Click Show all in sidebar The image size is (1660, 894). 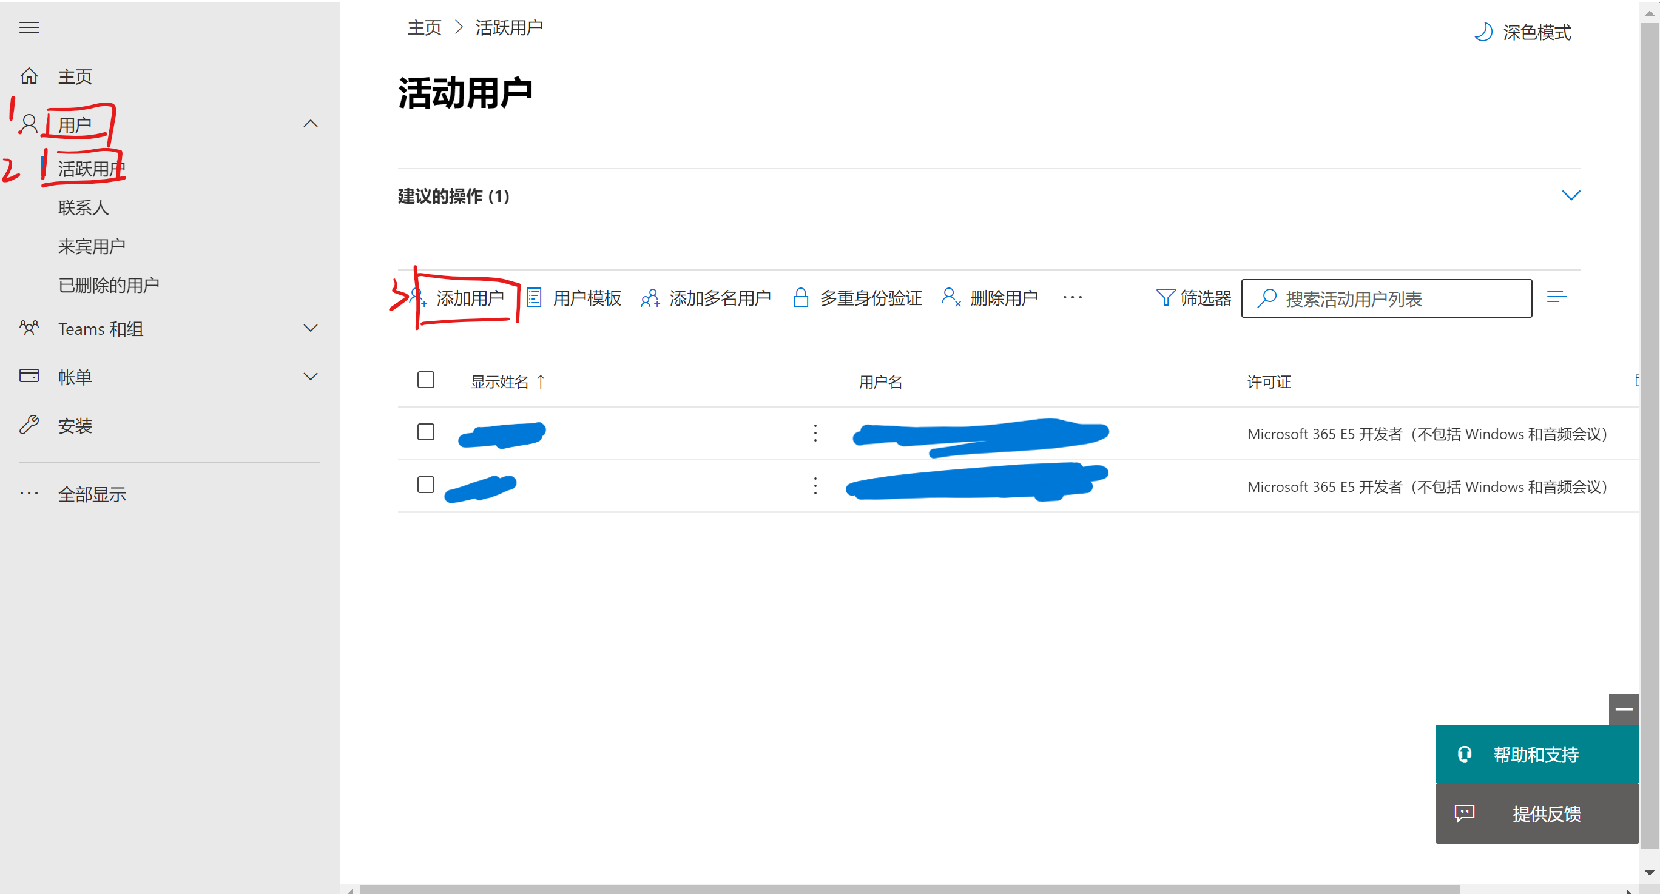[x=92, y=495]
